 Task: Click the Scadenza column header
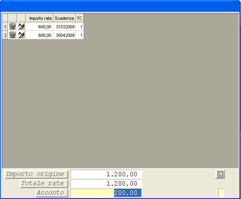coord(64,18)
